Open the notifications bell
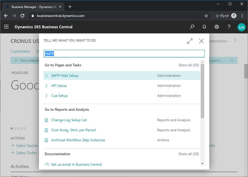Image resolution: width=248 pixels, height=177 pixels. [204, 27]
